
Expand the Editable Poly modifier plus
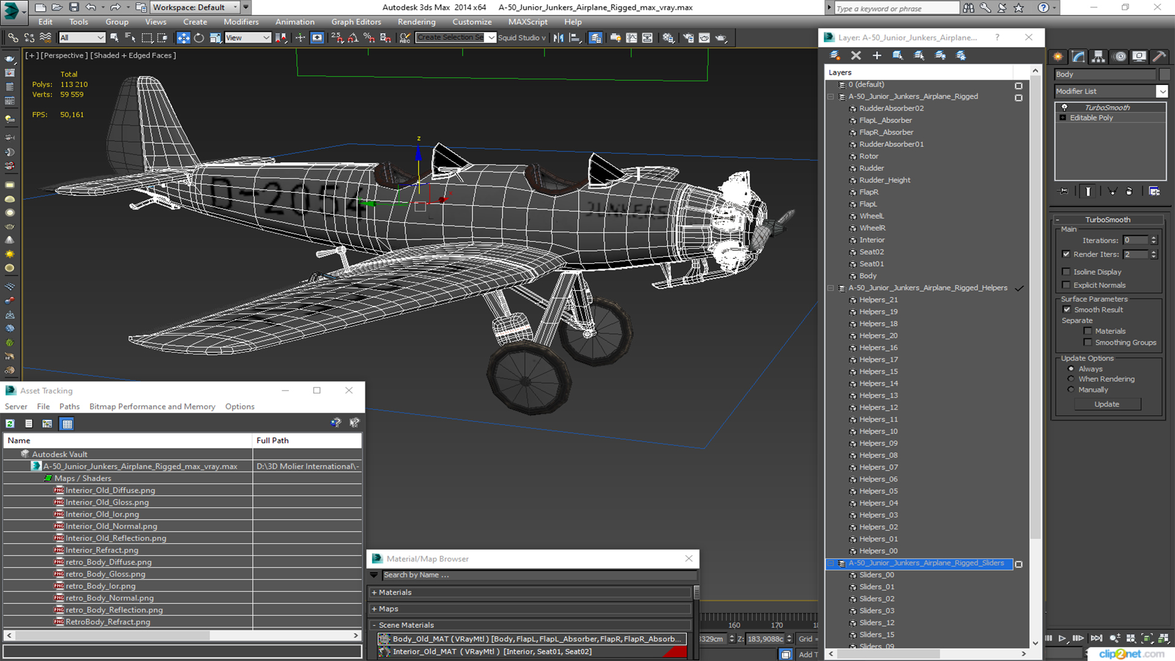[x=1063, y=118]
